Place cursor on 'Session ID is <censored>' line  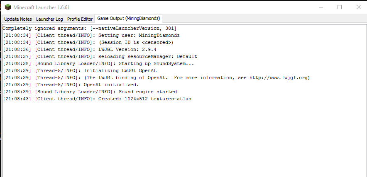click(x=88, y=43)
